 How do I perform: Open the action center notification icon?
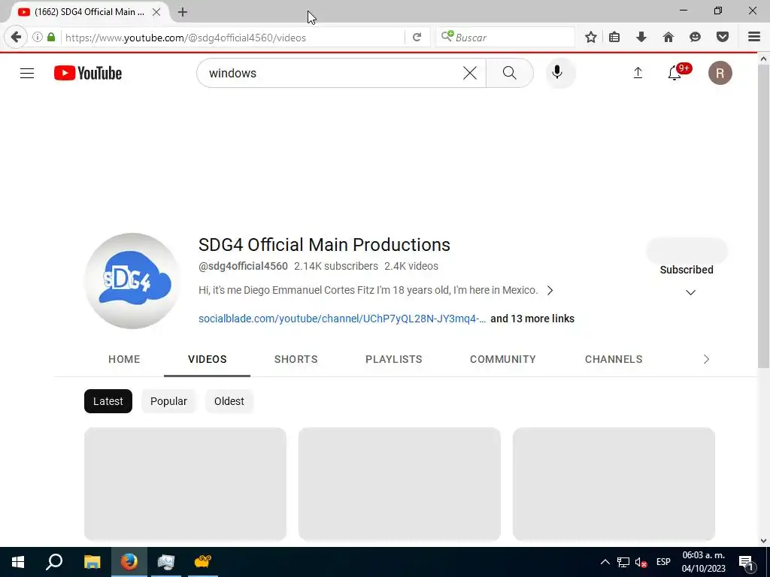[747, 562]
